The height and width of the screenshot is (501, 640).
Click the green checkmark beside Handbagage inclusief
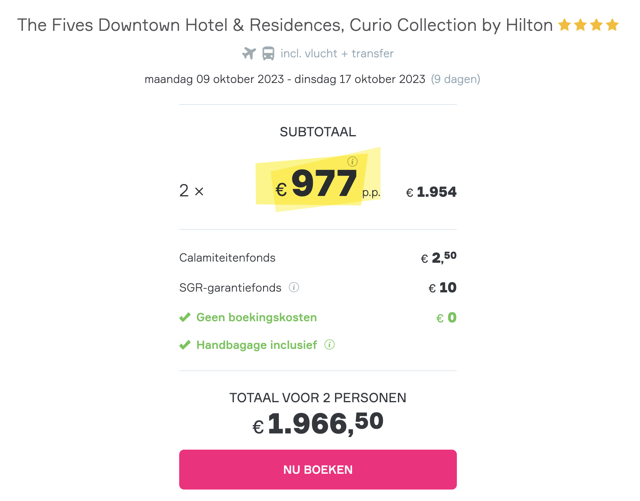tap(185, 345)
